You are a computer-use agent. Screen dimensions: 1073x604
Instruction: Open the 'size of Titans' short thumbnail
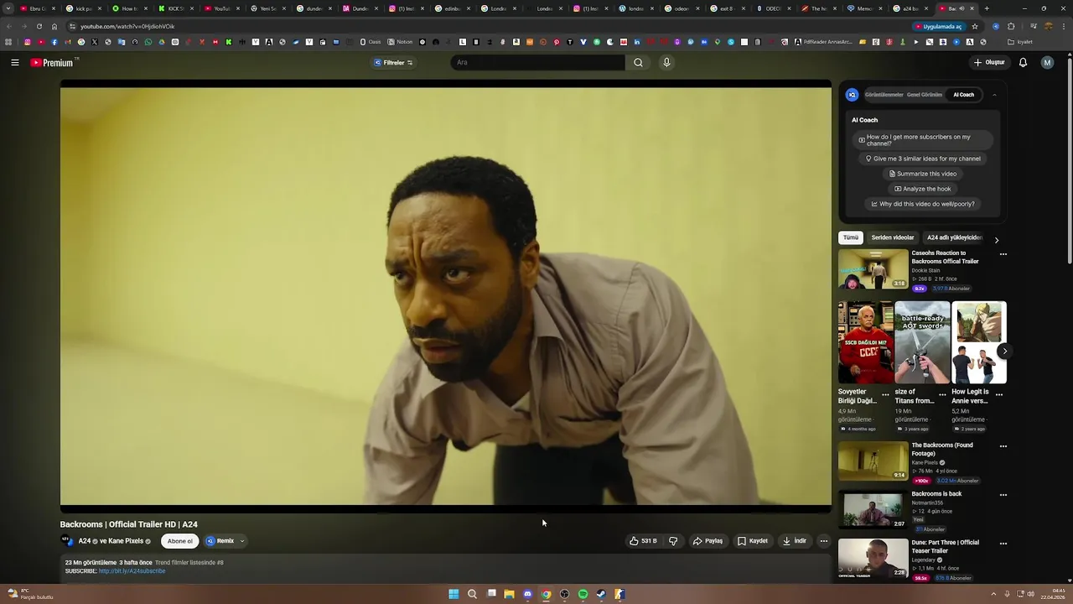tap(922, 342)
